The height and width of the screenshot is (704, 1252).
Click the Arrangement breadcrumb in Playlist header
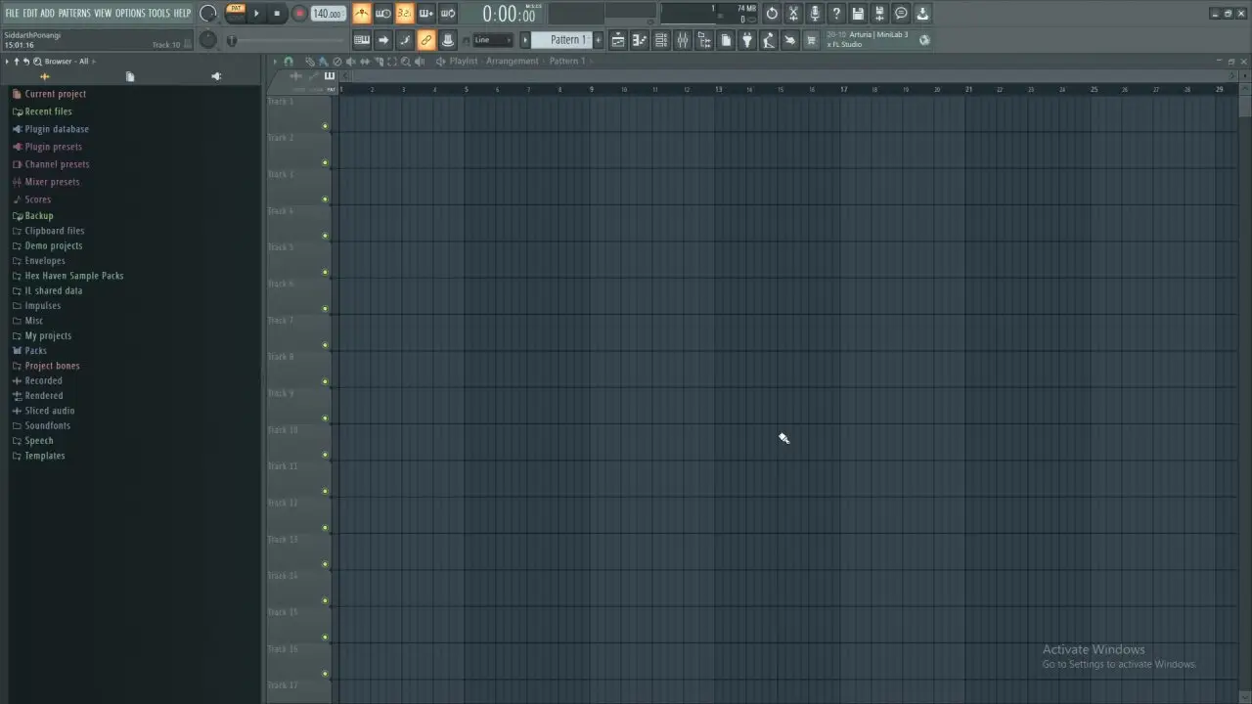(513, 62)
